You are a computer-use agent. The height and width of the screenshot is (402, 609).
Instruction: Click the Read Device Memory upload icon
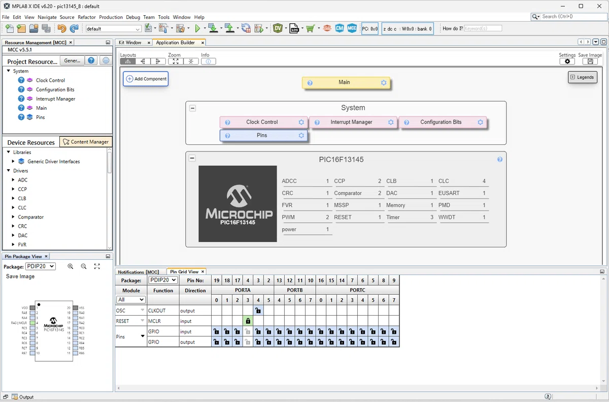tap(229, 29)
